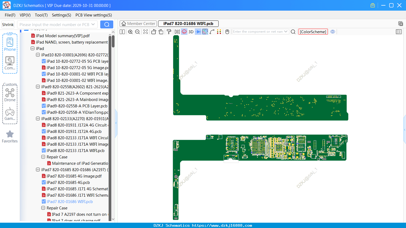Click the file tree vertical scrollbar
The width and height of the screenshot is (406, 228).
coord(113,41)
